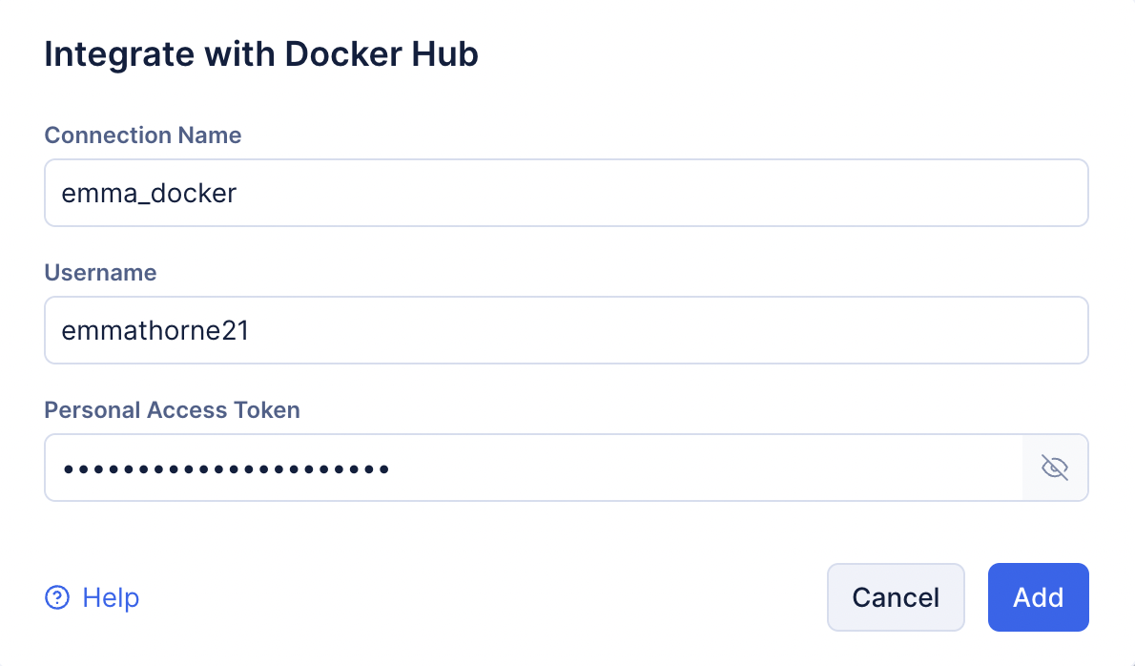
Task: Click empty space right of emmathorne21
Action: [x=668, y=330]
